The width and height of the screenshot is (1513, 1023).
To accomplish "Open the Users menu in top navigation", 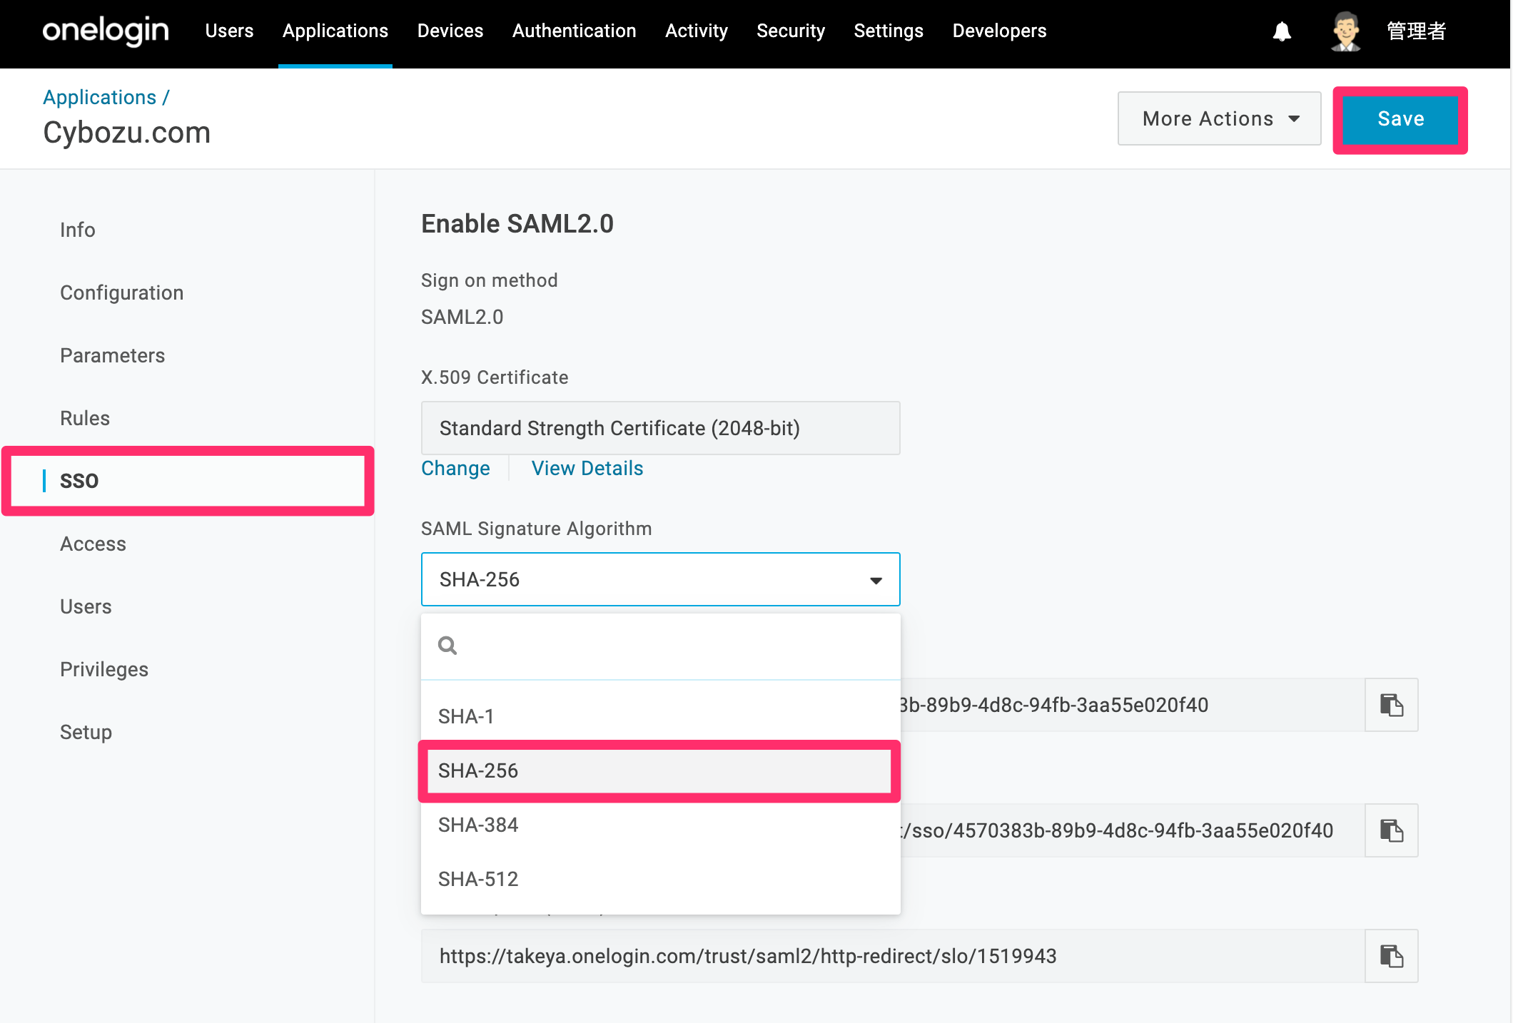I will (229, 31).
